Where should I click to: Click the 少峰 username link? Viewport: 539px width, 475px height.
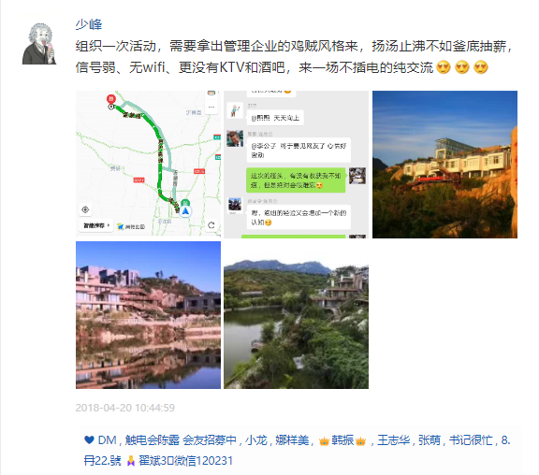click(x=89, y=24)
